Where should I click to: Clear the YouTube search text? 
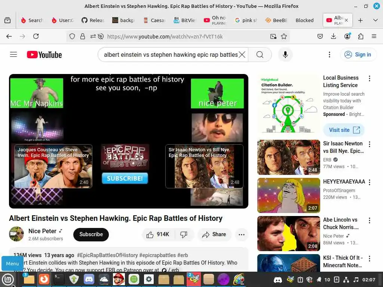pos(242,55)
